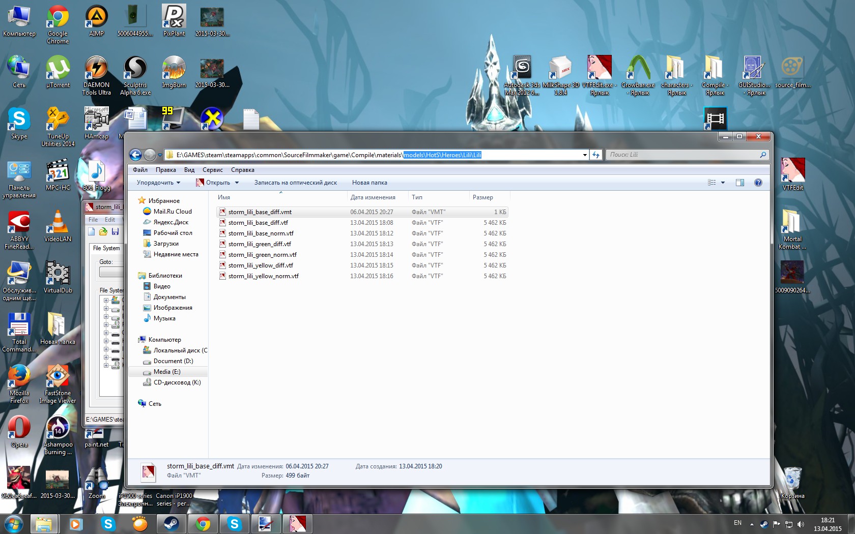Select TuneUp Utilities 2014 desktop icon
855x534 pixels.
tap(58, 127)
